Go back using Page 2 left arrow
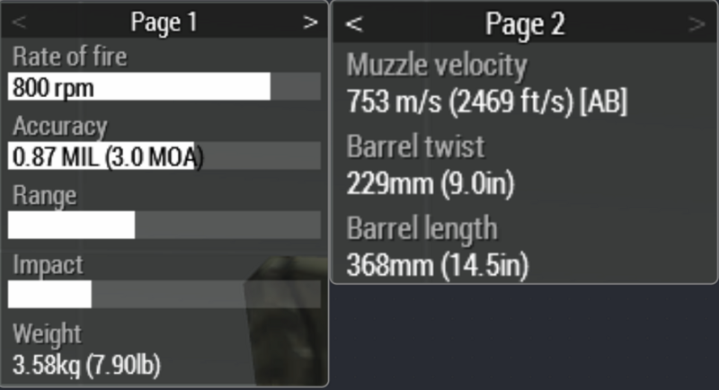This screenshot has width=719, height=390. point(354,24)
